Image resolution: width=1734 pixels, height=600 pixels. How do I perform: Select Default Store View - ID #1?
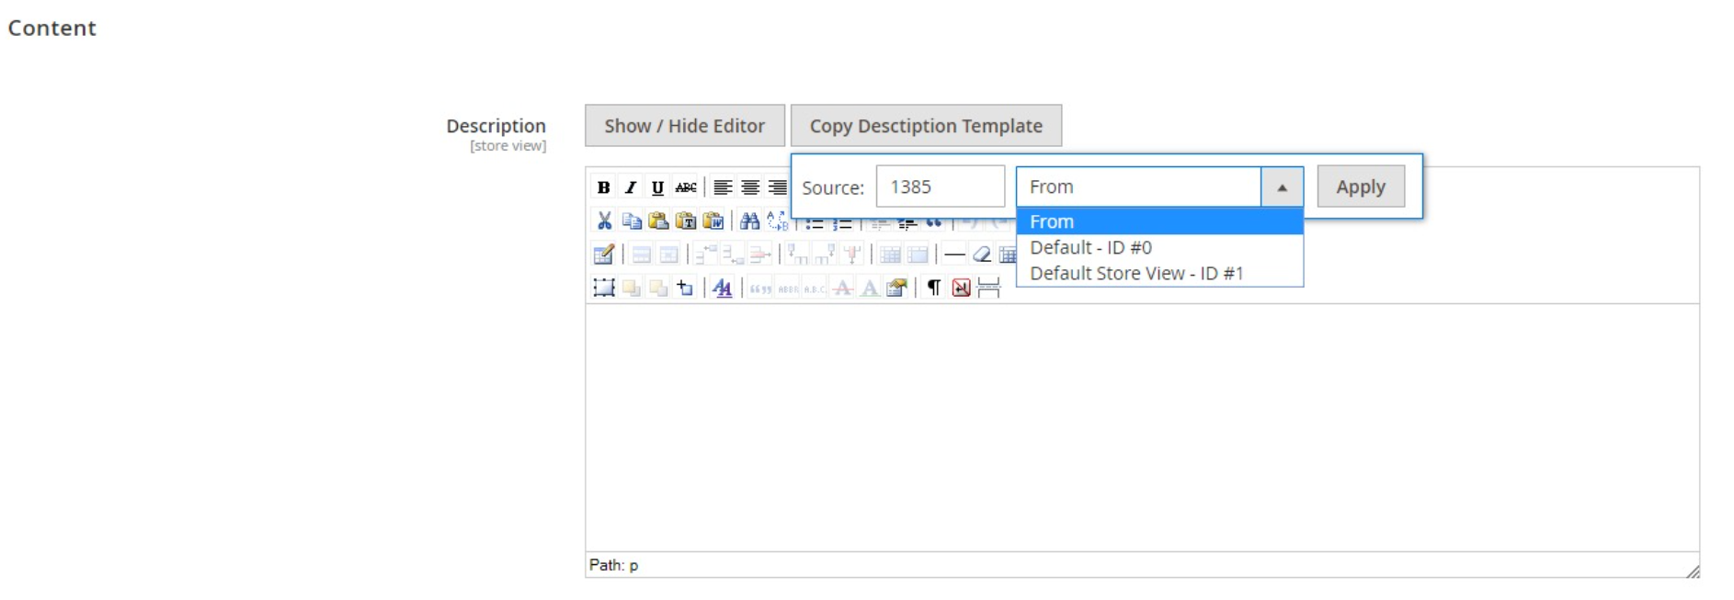click(x=1159, y=273)
